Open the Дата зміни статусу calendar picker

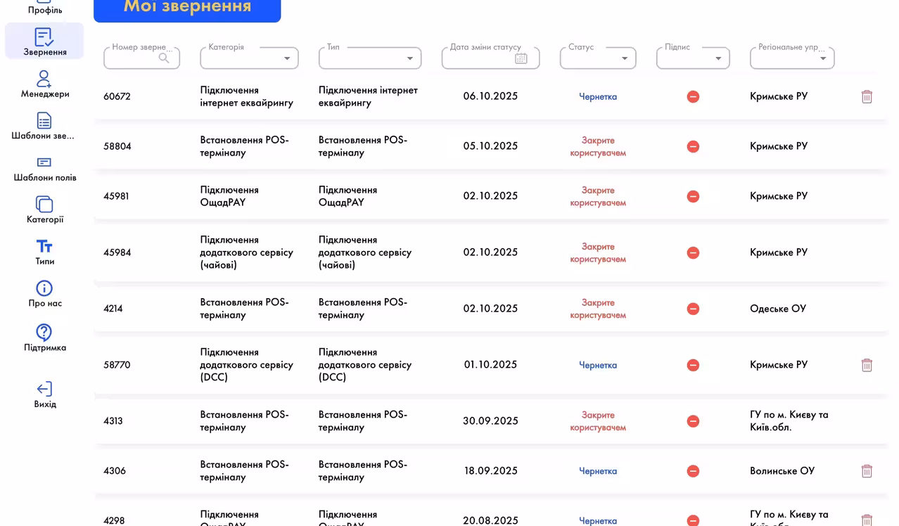point(521,58)
